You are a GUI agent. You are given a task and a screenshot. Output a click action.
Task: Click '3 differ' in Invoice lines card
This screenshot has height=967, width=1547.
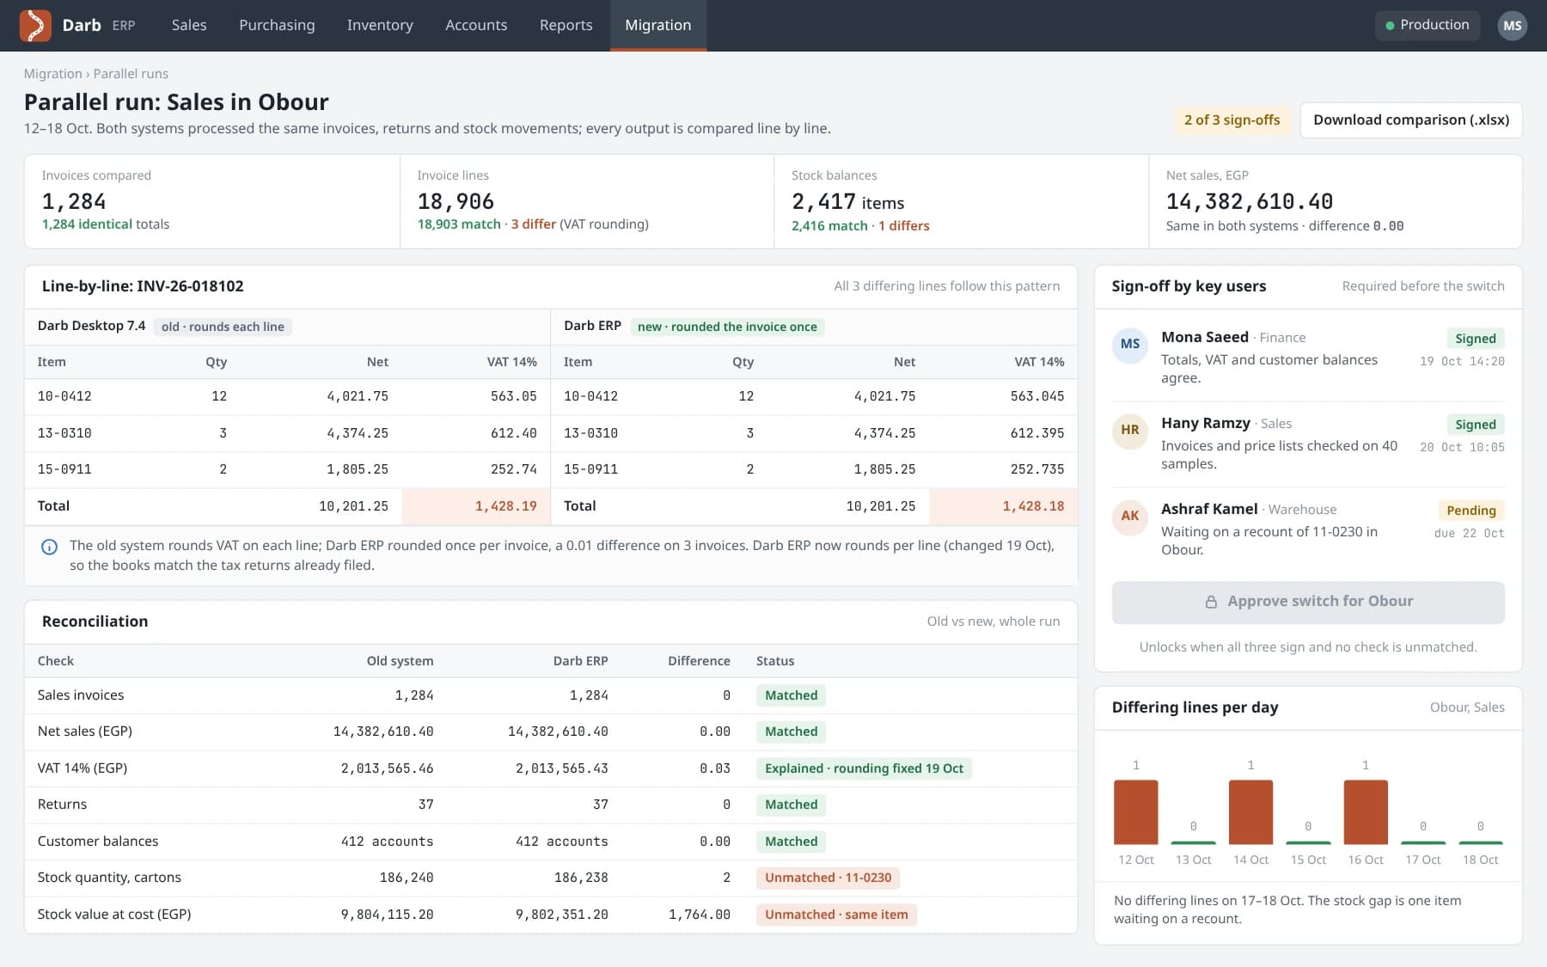534,224
